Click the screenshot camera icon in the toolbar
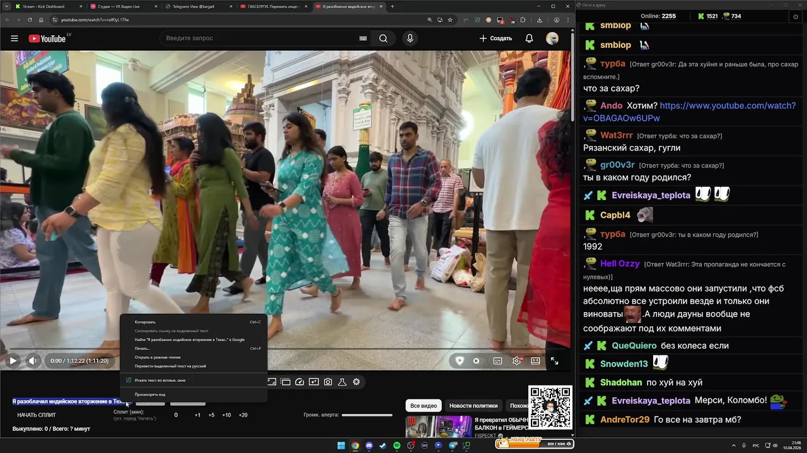Image resolution: width=807 pixels, height=453 pixels. point(328,382)
